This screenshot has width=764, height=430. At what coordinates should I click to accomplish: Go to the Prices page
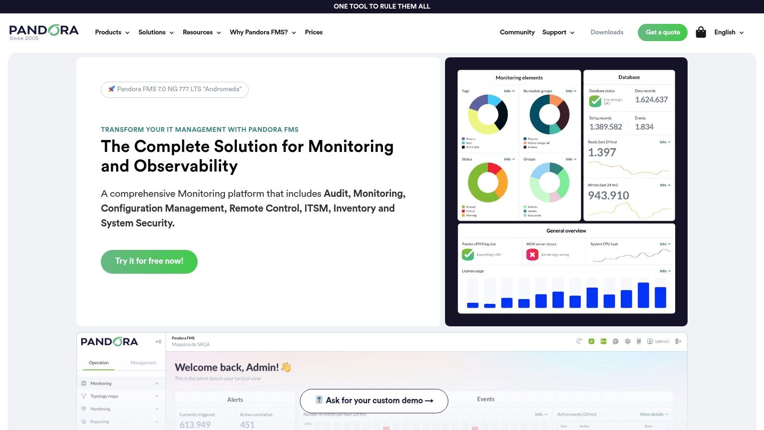[314, 32]
